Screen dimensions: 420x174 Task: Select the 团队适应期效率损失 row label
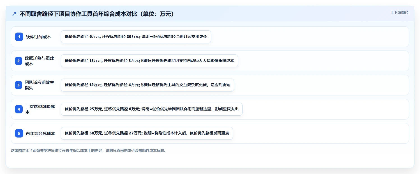point(39,85)
